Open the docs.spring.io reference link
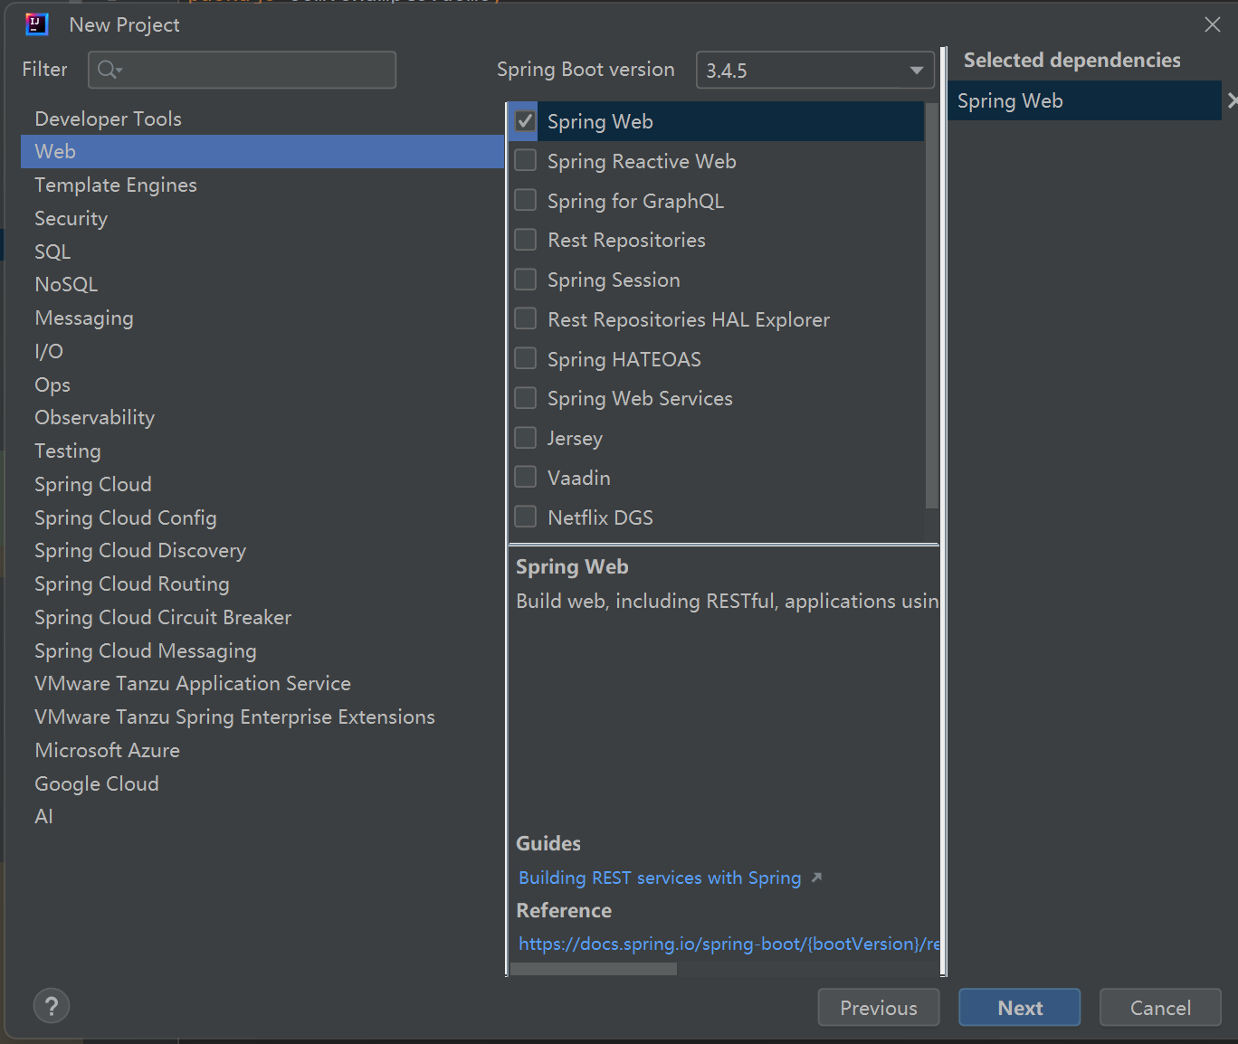The image size is (1238, 1044). [x=729, y=944]
